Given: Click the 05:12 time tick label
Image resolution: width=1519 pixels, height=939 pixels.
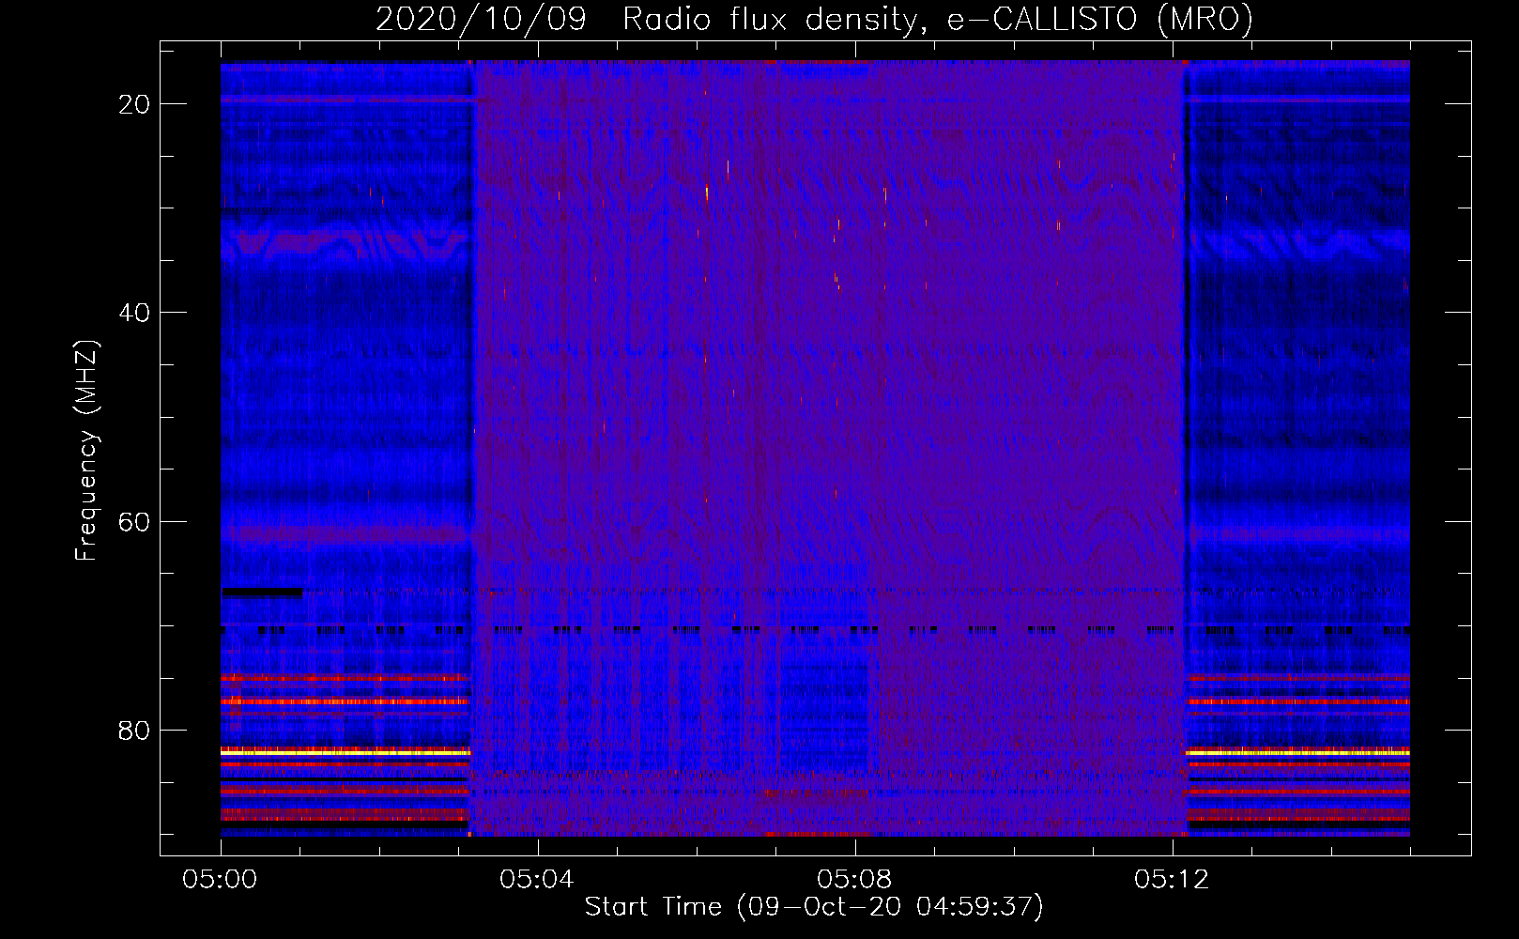Looking at the screenshot, I should (1173, 880).
